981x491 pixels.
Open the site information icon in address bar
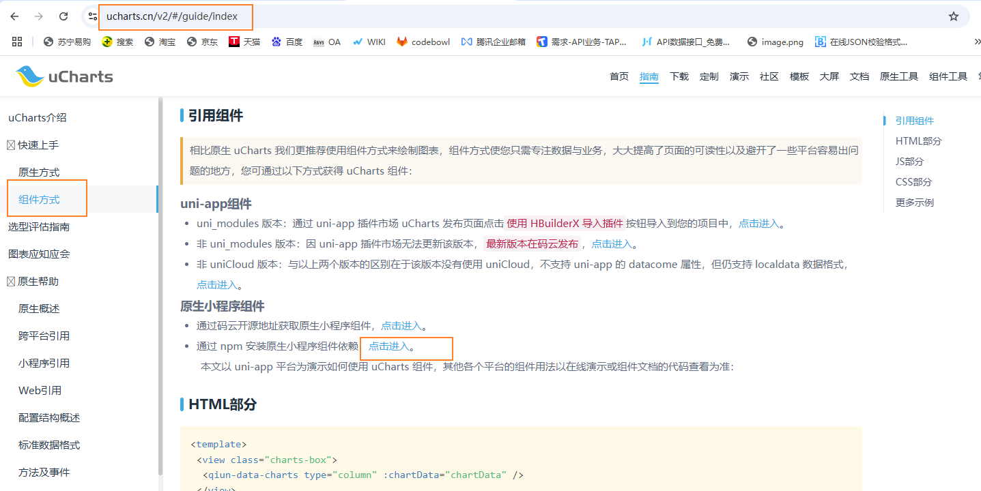[92, 17]
